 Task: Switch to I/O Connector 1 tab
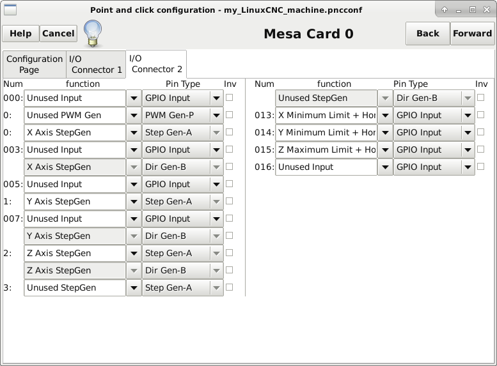(96, 65)
